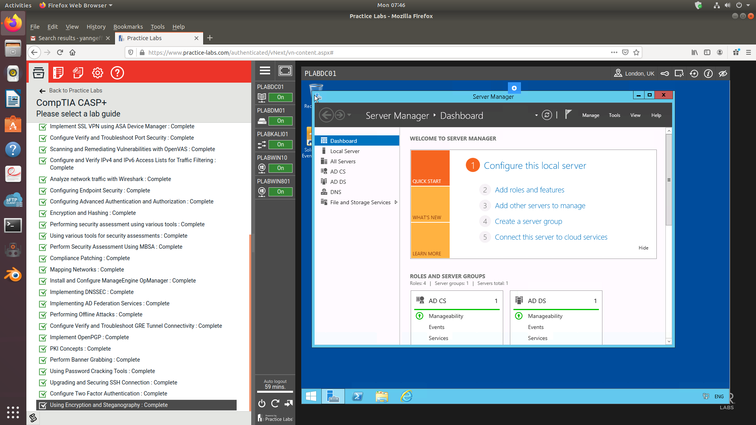Open the lab notes icon in red toolbar

coord(58,73)
